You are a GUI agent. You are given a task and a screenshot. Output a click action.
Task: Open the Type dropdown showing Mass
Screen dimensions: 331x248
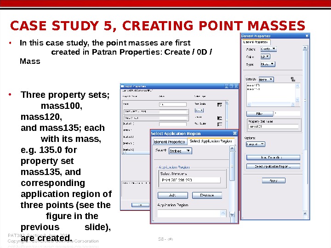[x=268, y=64]
